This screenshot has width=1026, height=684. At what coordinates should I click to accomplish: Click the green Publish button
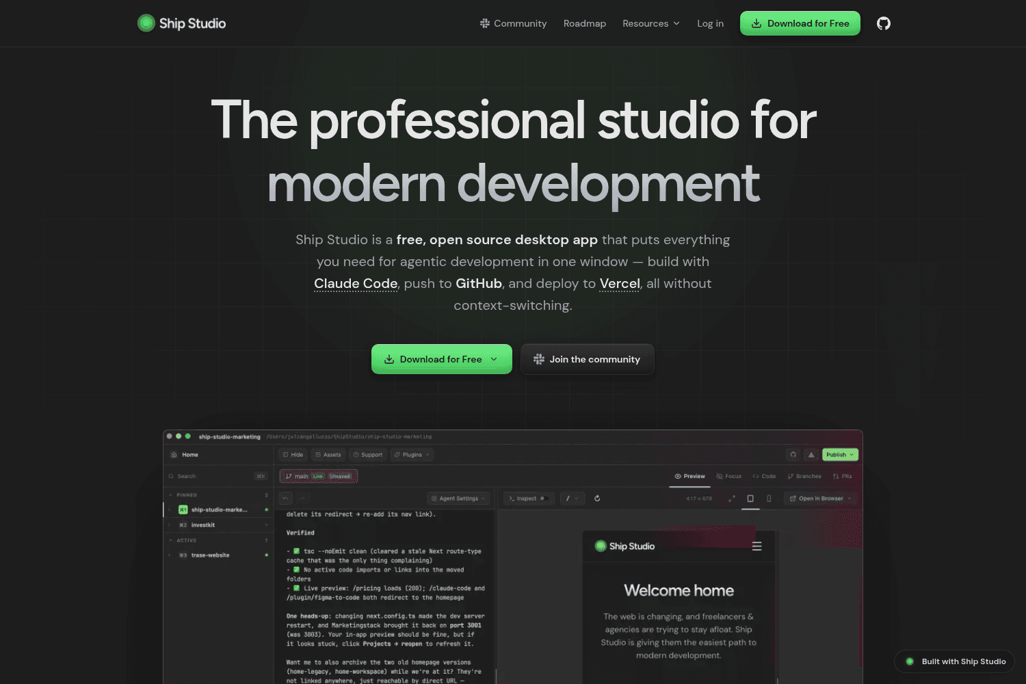coord(840,455)
